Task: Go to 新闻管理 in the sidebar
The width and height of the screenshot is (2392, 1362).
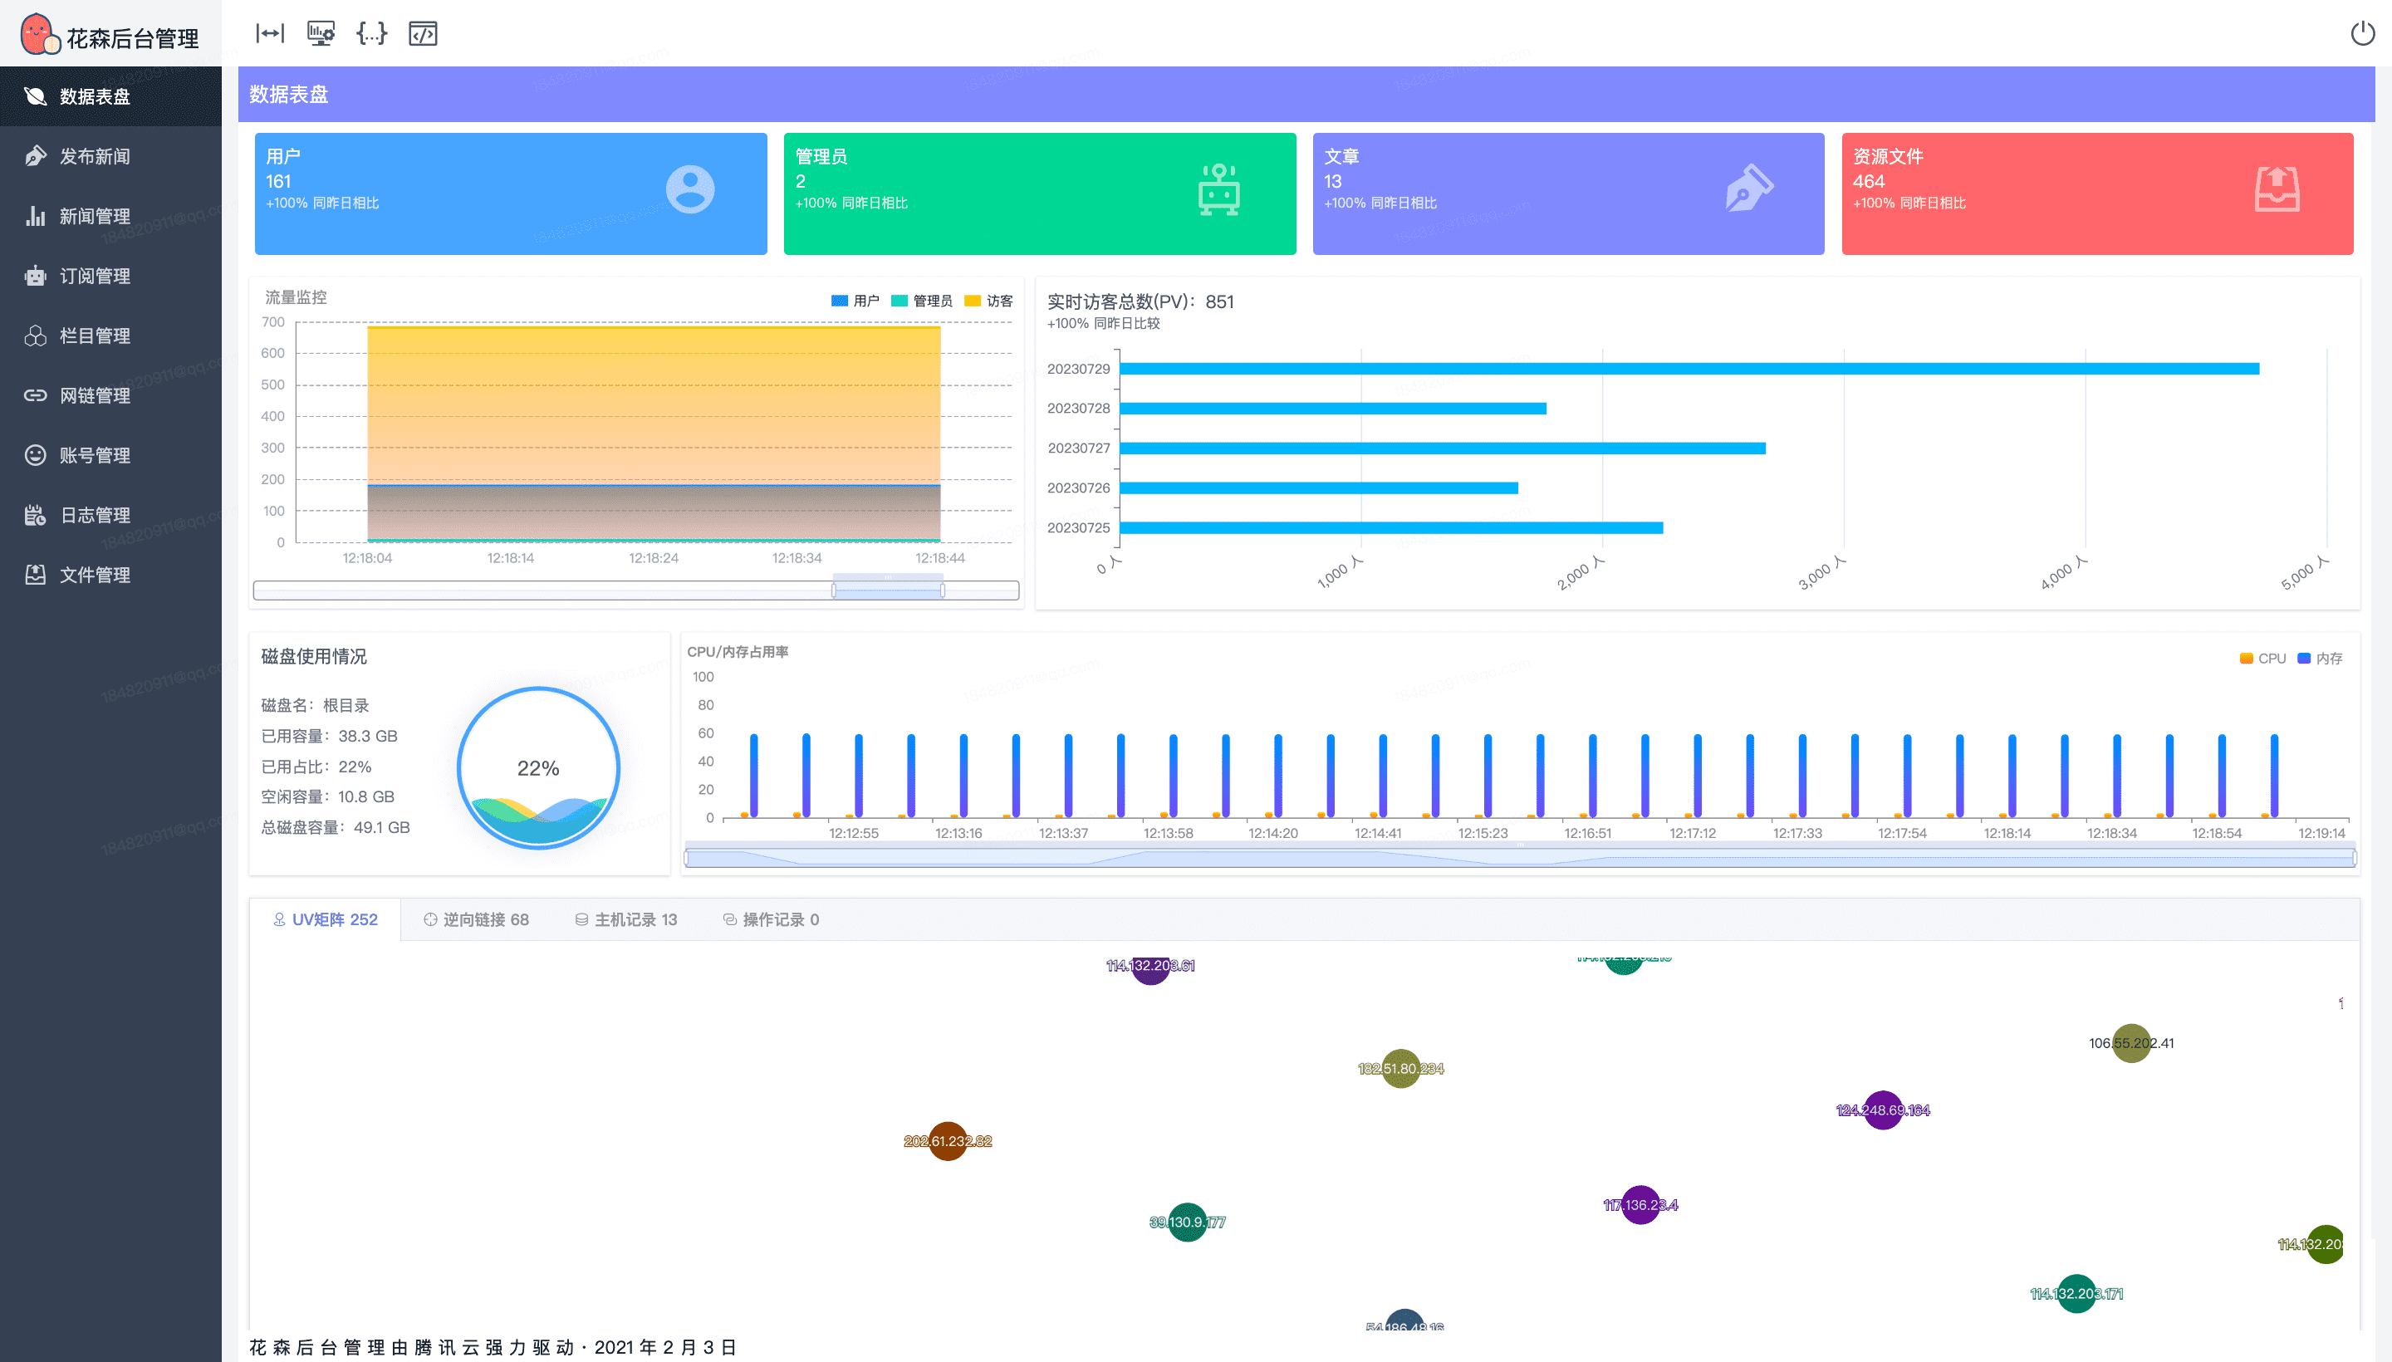Action: point(110,216)
